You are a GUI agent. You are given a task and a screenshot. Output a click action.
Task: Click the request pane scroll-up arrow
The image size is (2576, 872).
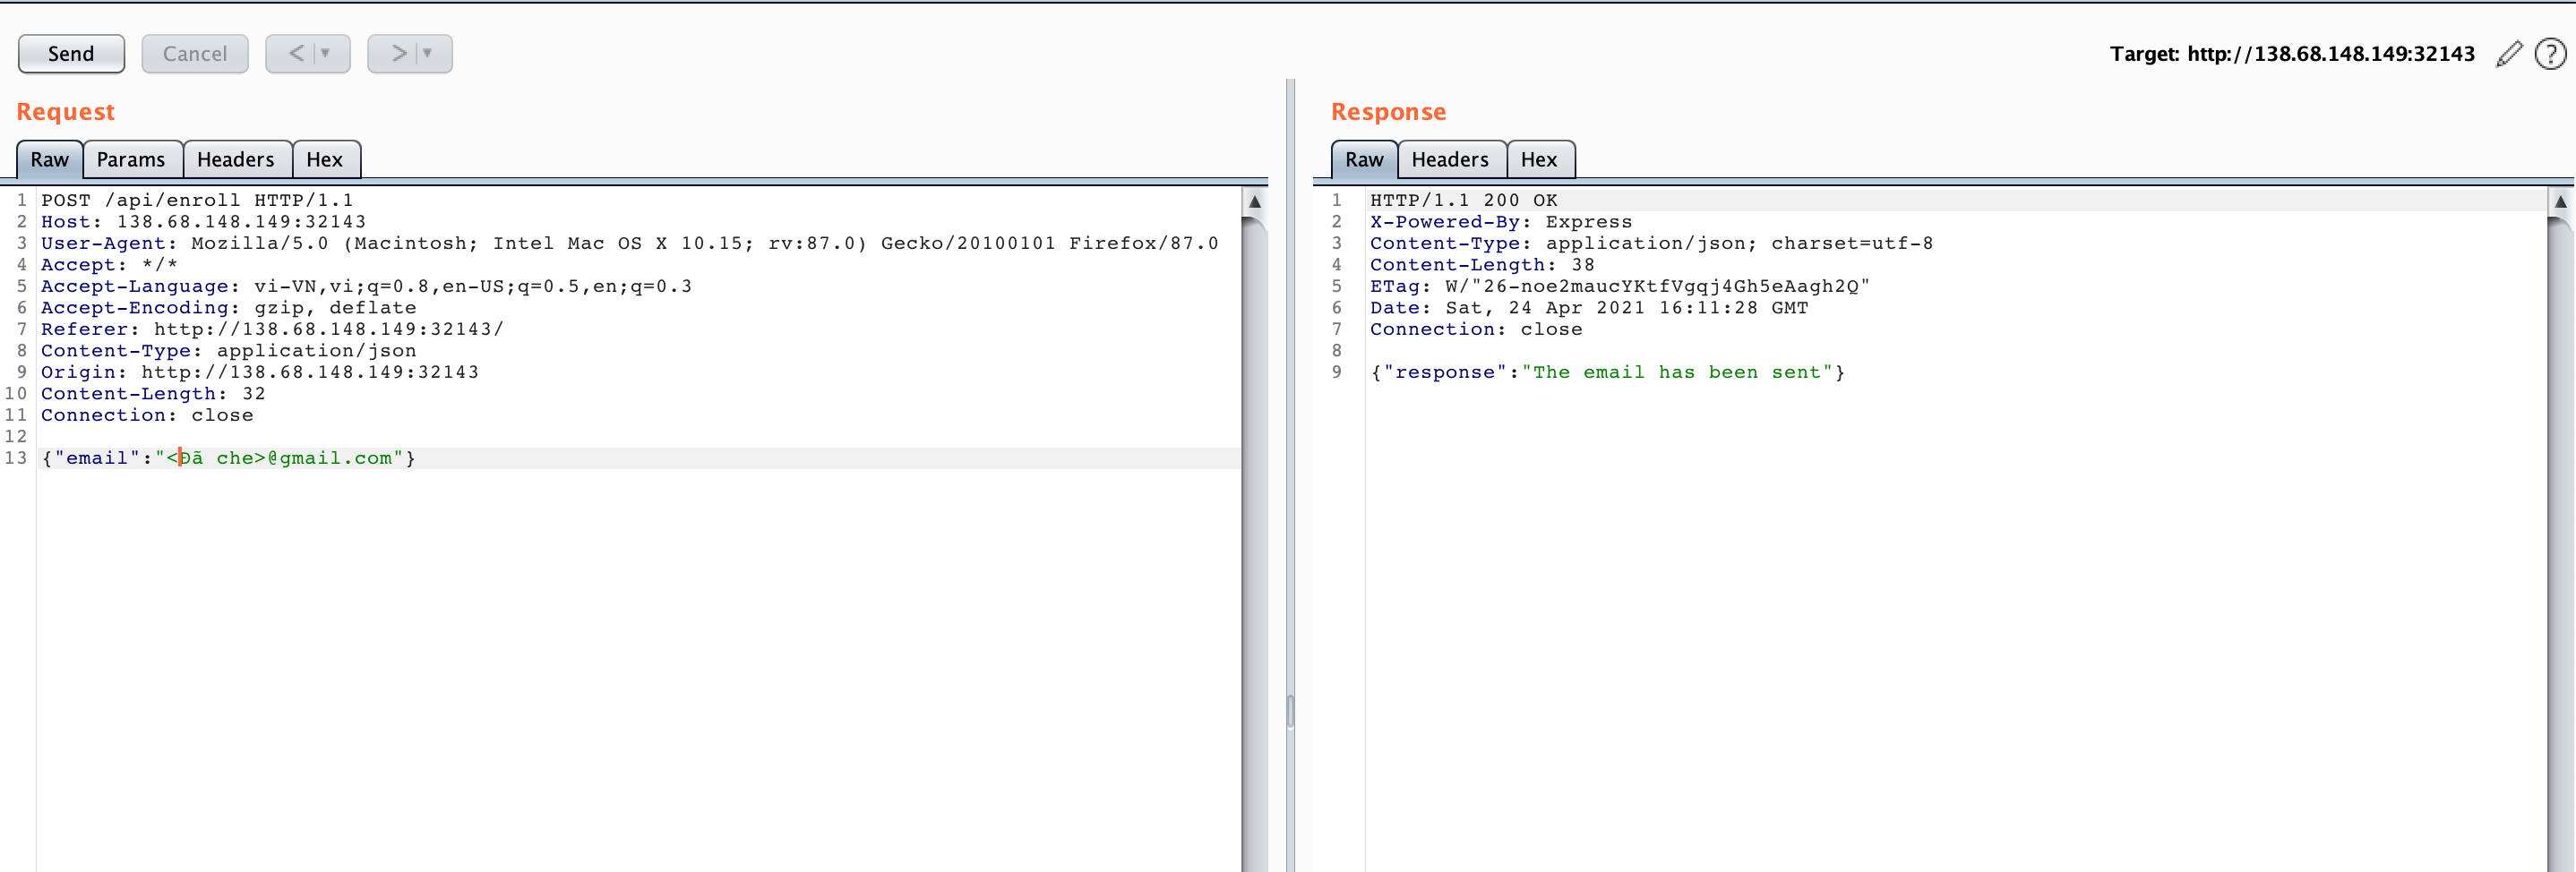[1255, 201]
